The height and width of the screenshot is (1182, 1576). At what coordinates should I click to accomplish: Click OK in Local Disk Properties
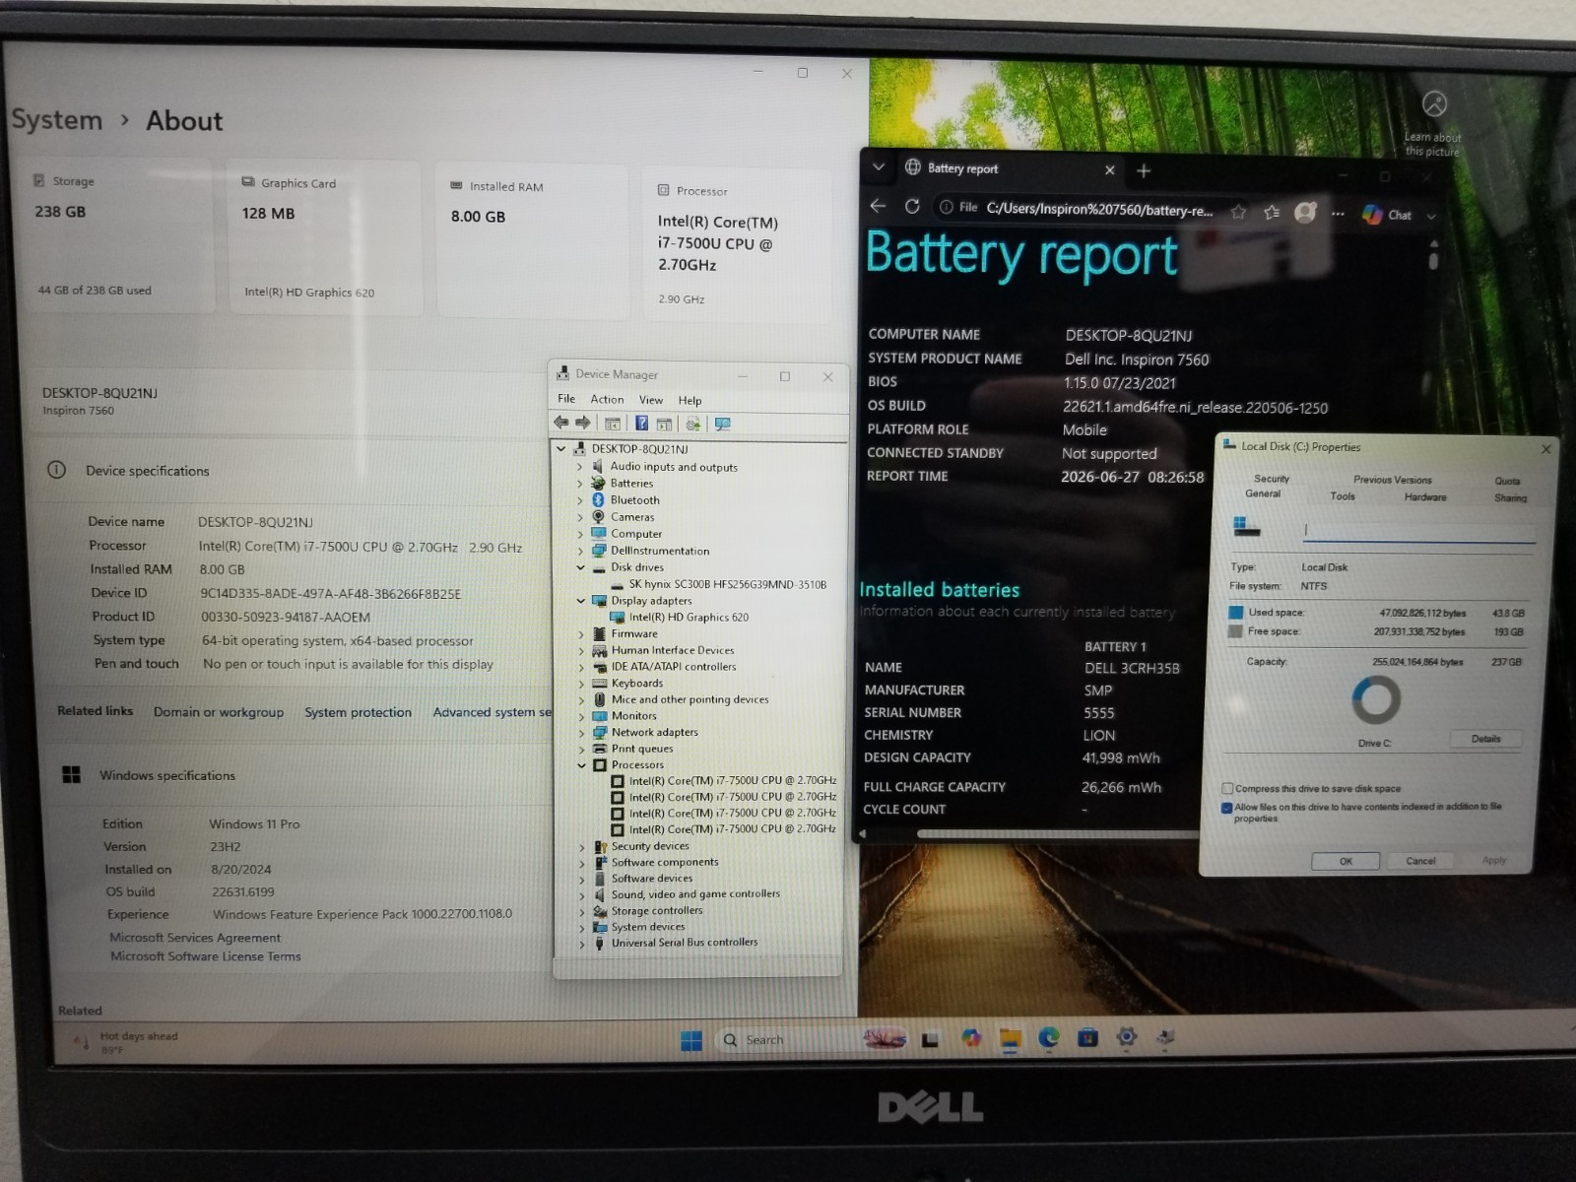click(x=1346, y=861)
